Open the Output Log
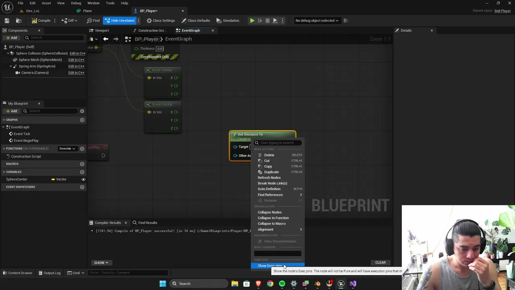 49,273
